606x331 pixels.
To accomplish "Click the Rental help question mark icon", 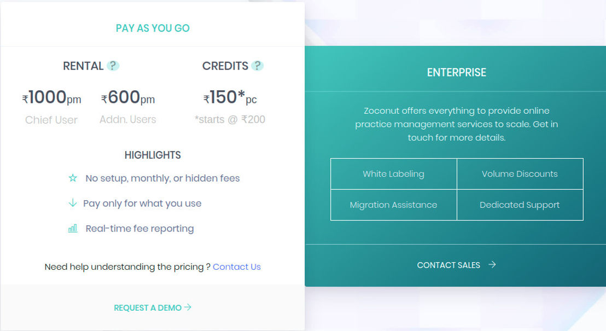I will (x=113, y=66).
